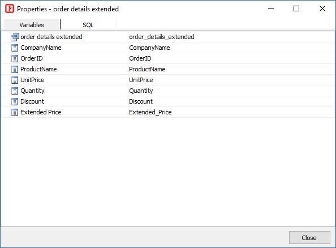Click the 'Extended_Price' variable value cell
The width and height of the screenshot is (336, 248).
point(231,112)
